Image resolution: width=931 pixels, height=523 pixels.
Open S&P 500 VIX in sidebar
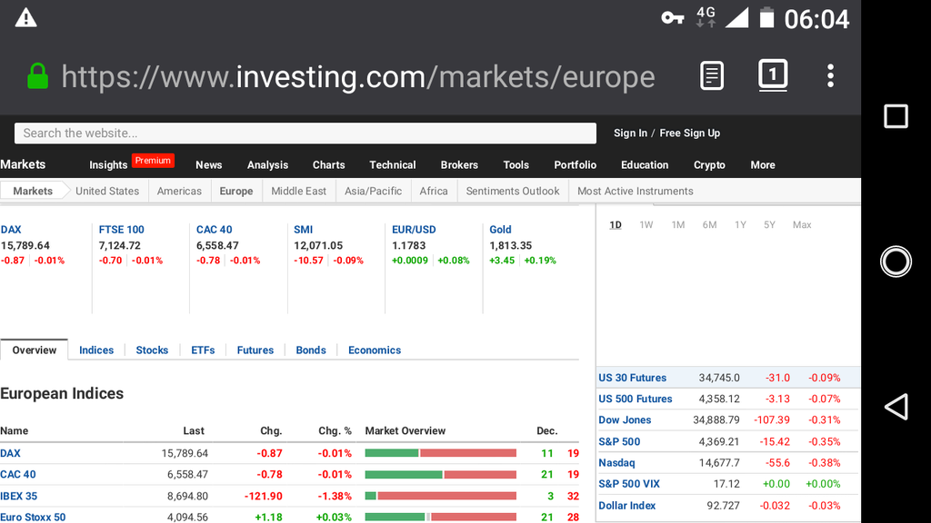pyautogui.click(x=629, y=484)
